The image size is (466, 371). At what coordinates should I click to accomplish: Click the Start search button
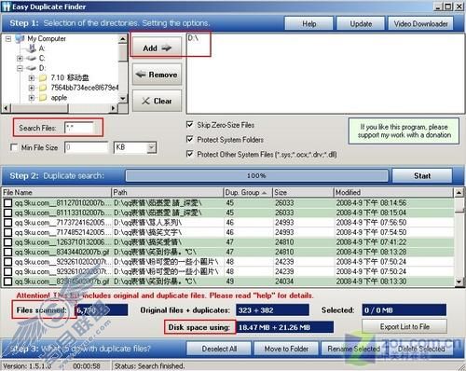(x=422, y=176)
